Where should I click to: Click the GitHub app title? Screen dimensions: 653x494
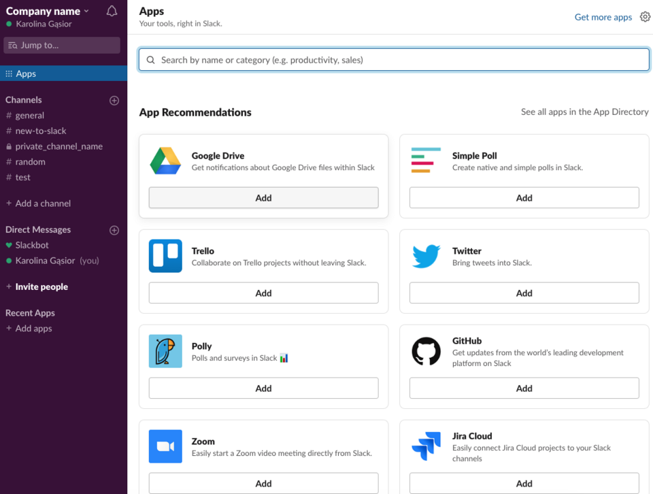pos(467,341)
